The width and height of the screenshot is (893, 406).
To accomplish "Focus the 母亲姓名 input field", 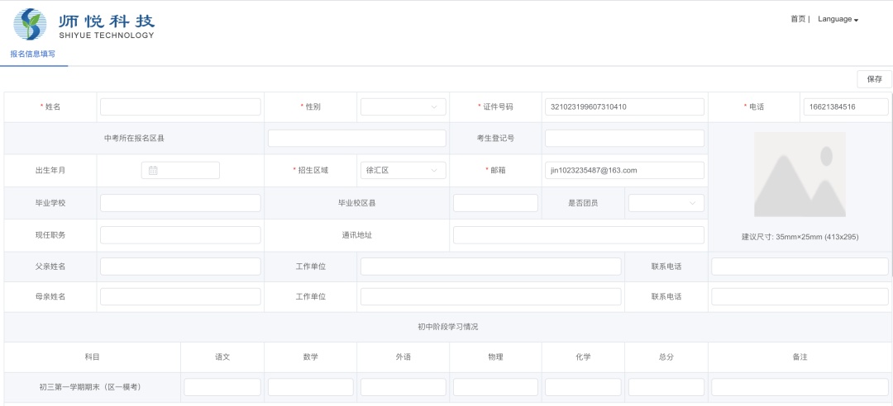I will (x=180, y=297).
